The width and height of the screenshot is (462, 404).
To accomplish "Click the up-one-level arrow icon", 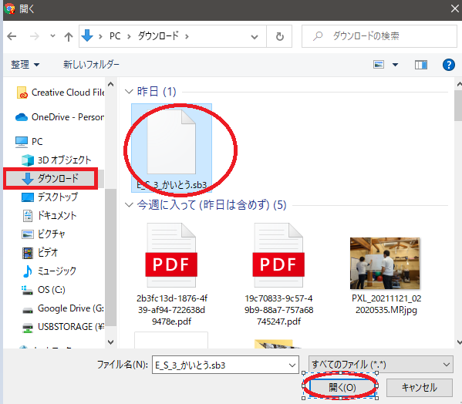I will click(x=69, y=36).
